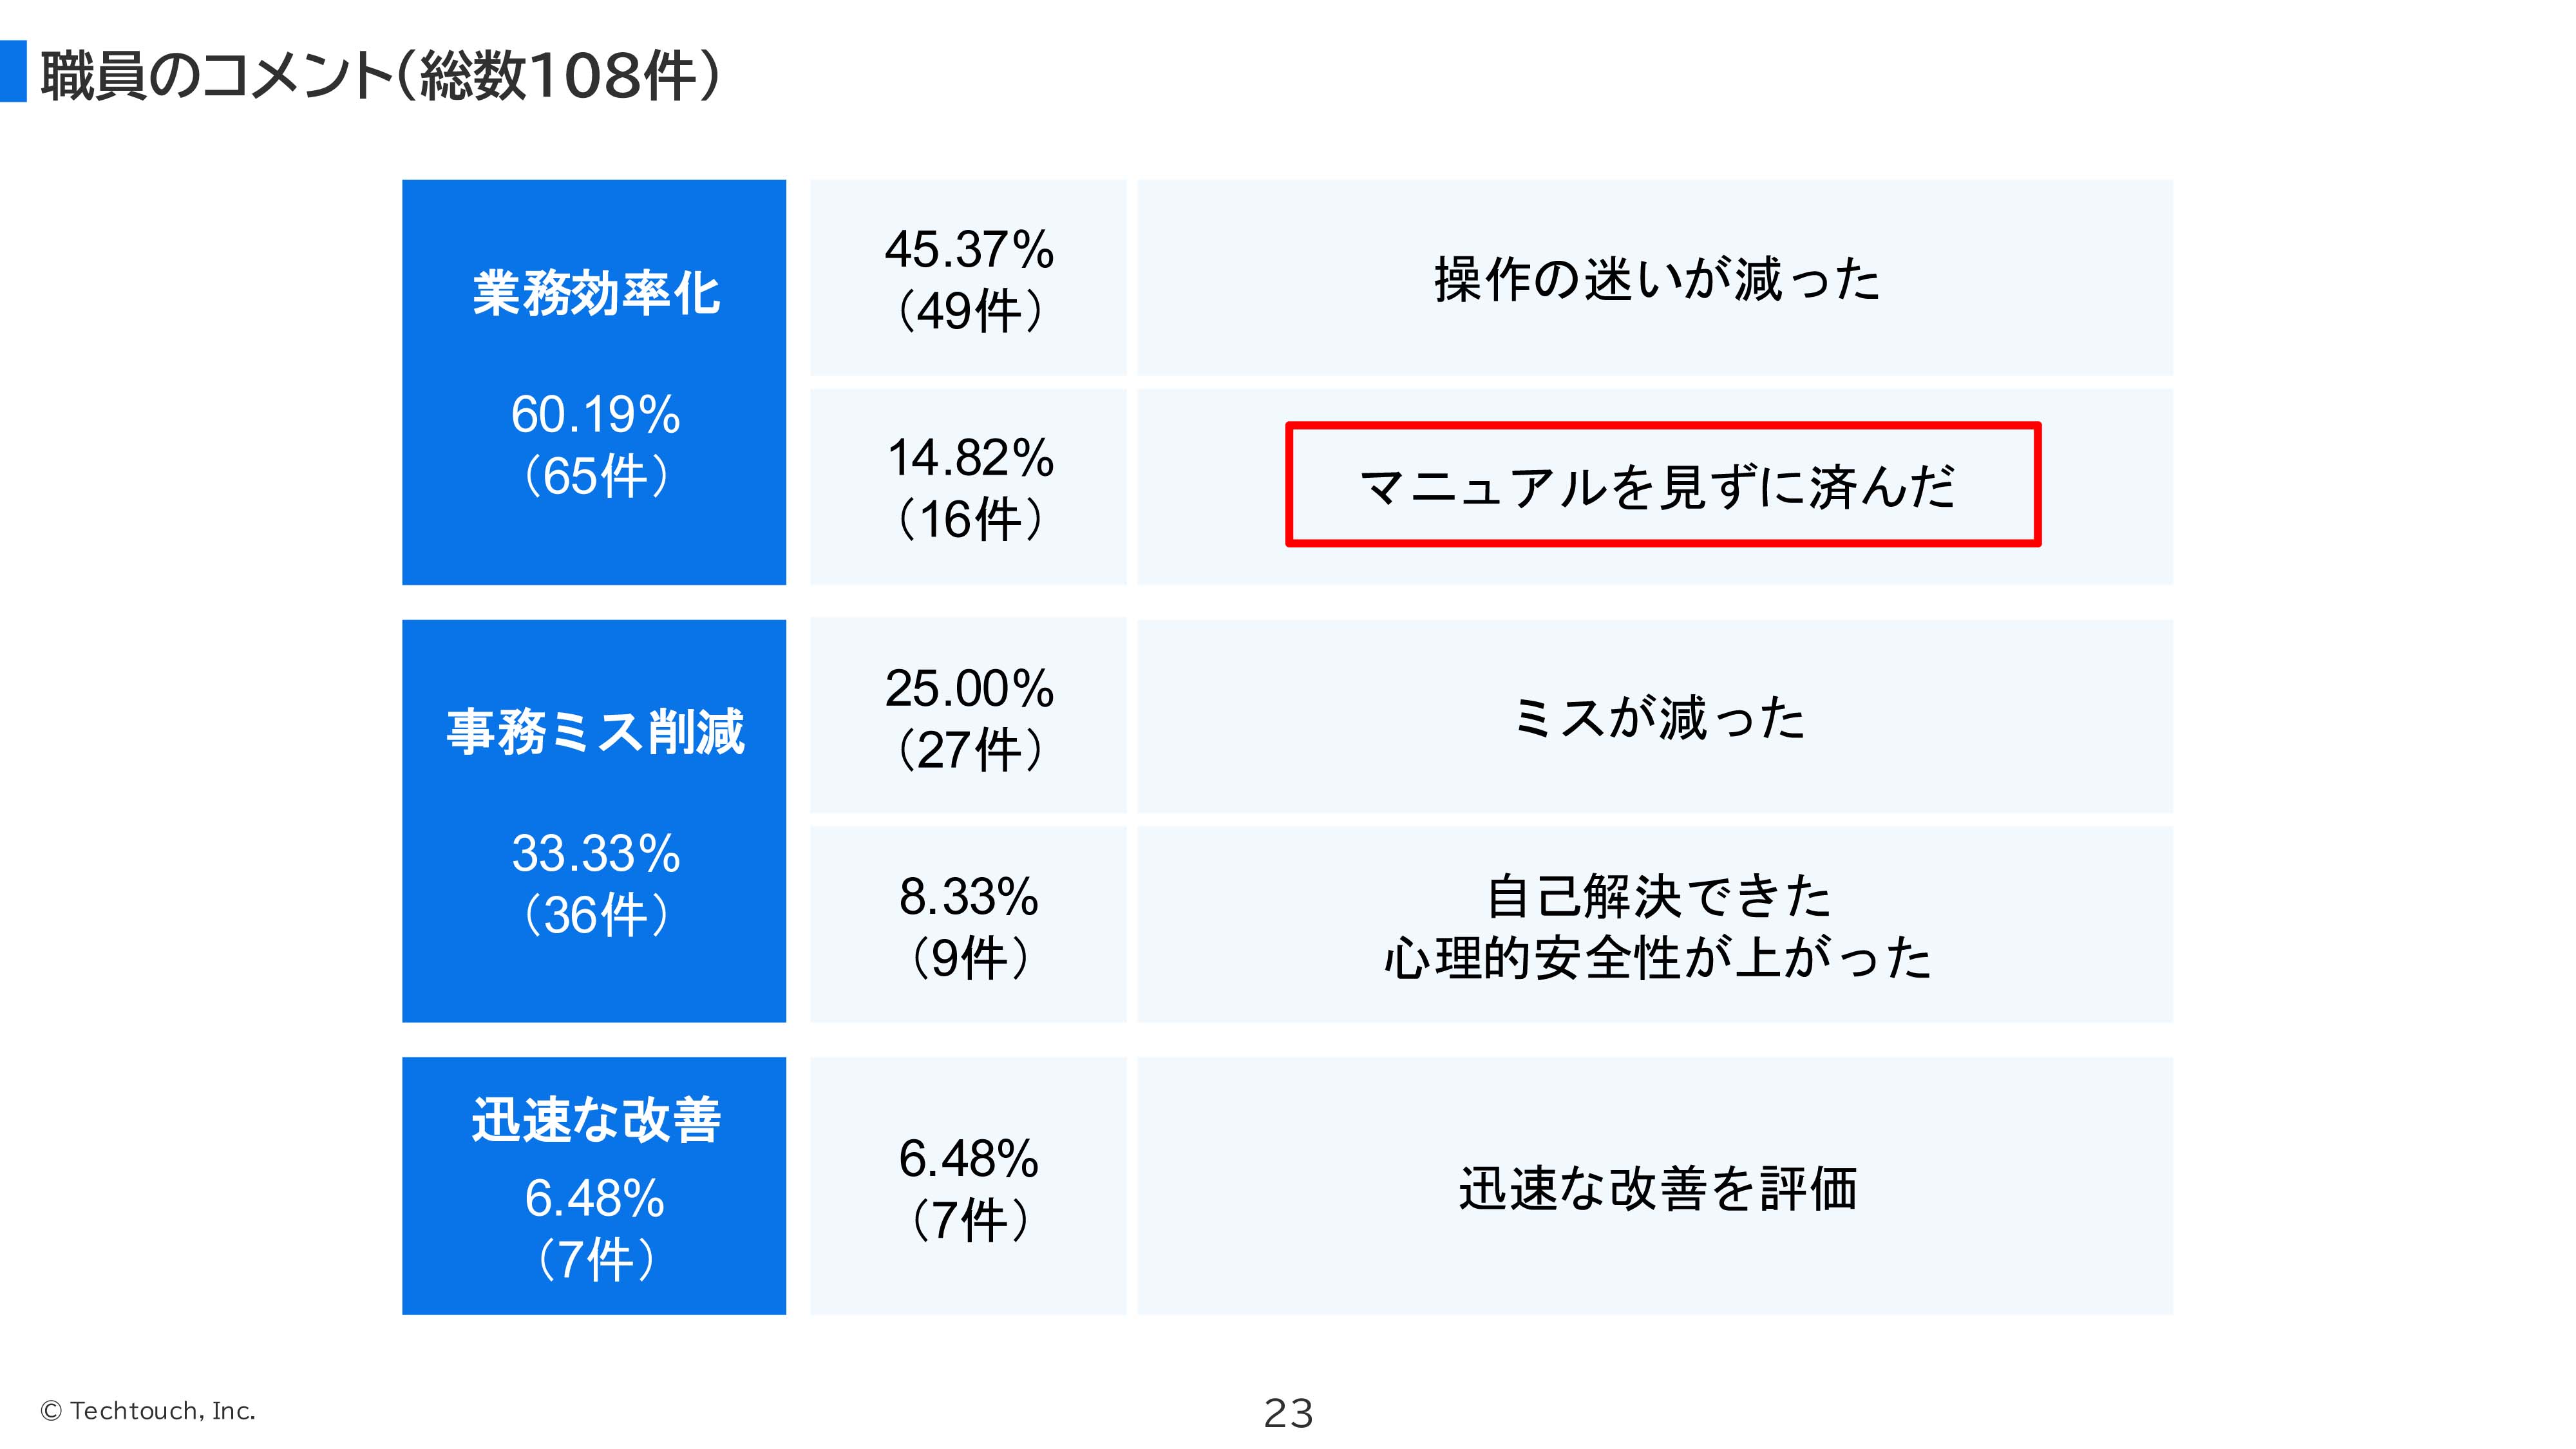This screenshot has width=2576, height=1449.
Task: Select the 14.82% (16件) cell
Action: (x=968, y=487)
